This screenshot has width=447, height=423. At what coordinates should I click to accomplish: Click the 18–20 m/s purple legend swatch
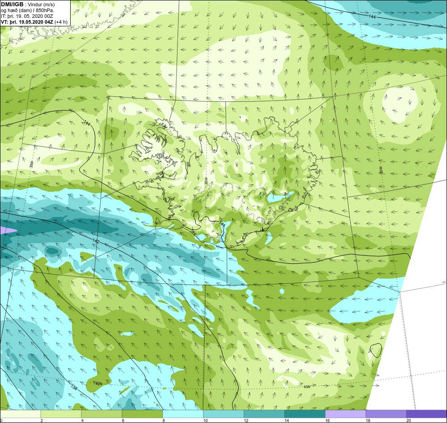[386, 414]
